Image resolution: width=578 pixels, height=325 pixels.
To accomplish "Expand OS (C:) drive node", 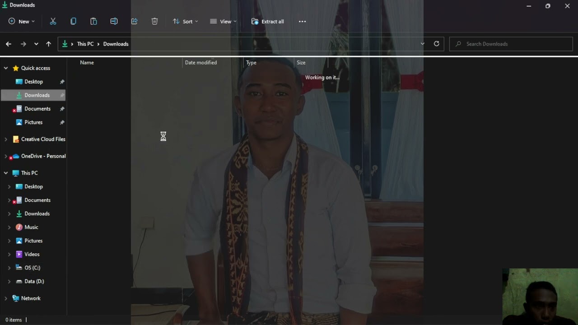I will click(9, 268).
